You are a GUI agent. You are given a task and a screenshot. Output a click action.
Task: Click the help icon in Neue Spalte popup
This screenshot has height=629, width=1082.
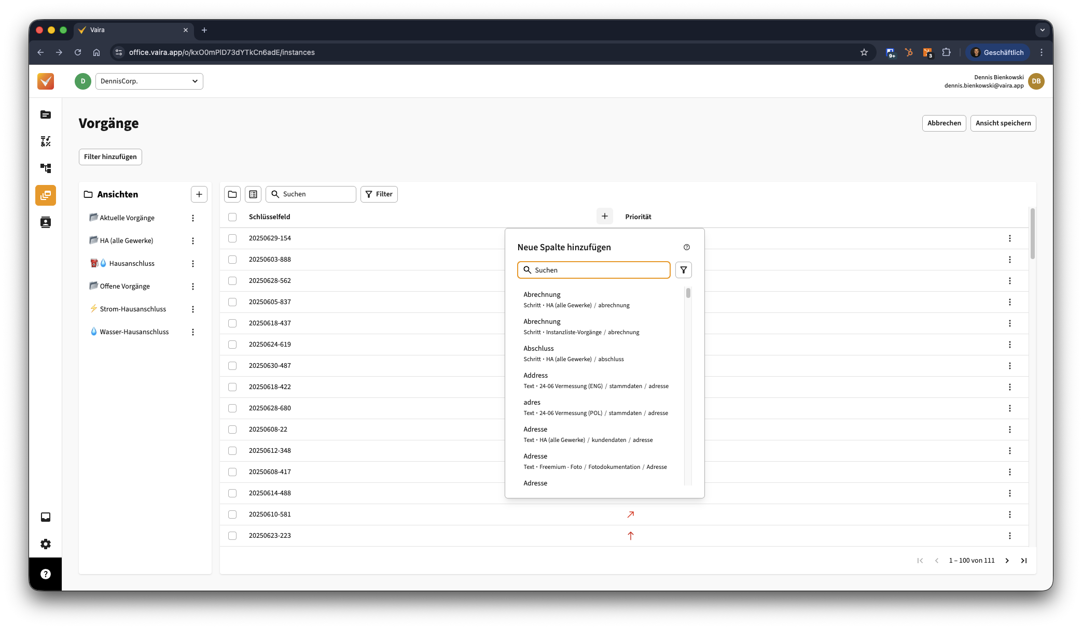[x=686, y=247]
